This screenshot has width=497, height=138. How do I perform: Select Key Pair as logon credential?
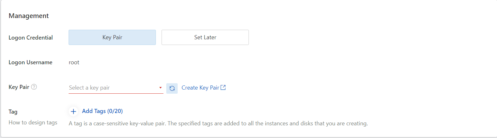coord(112,37)
